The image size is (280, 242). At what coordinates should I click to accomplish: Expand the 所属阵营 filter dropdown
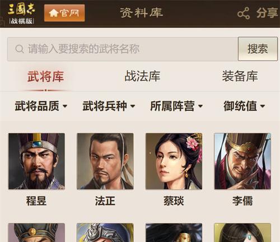coord(176,106)
